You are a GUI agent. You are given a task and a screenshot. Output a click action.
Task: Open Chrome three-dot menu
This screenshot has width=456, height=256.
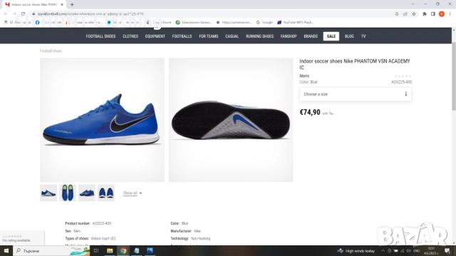click(x=450, y=14)
